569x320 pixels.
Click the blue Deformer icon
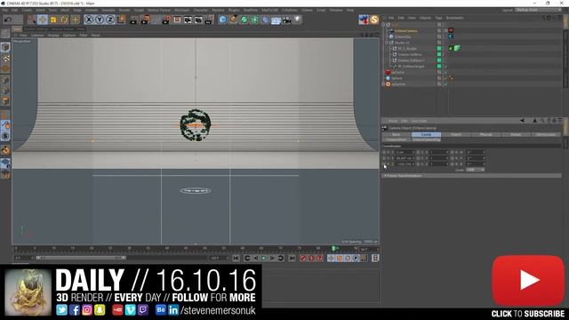click(x=266, y=20)
